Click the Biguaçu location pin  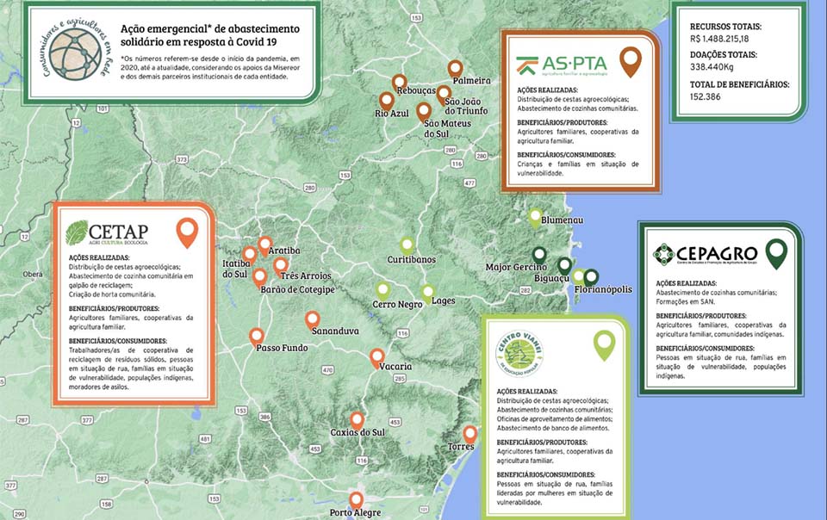pyautogui.click(x=564, y=267)
